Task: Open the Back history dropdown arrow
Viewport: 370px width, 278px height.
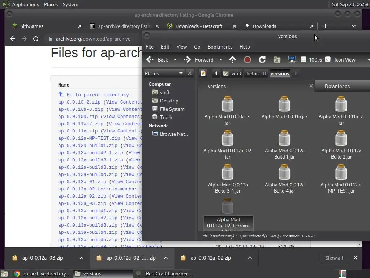Action: click(x=175, y=60)
